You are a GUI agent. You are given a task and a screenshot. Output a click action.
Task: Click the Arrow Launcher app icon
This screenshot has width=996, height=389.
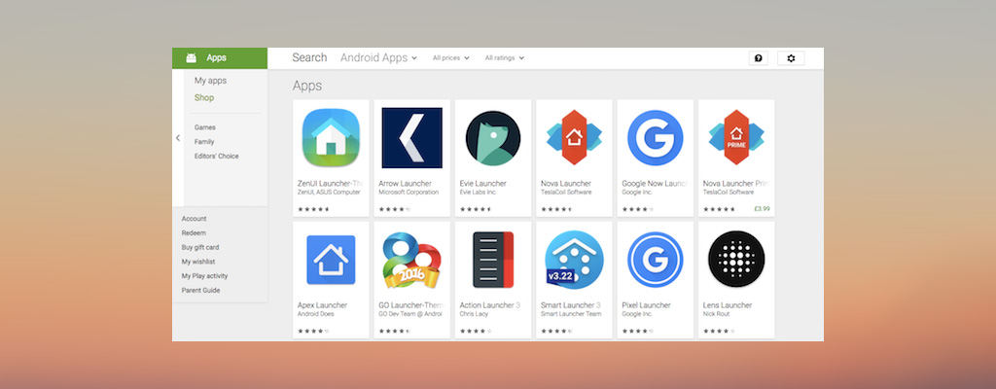(411, 138)
